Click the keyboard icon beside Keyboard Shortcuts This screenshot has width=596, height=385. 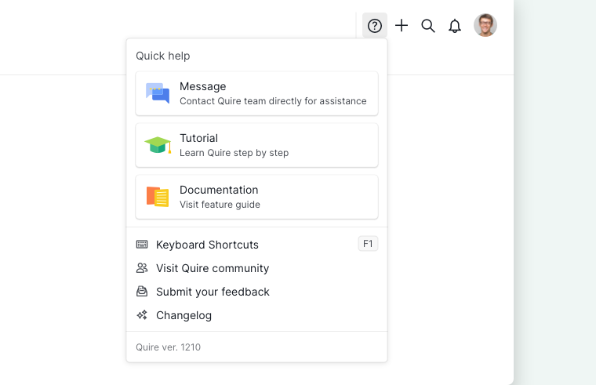(x=142, y=245)
